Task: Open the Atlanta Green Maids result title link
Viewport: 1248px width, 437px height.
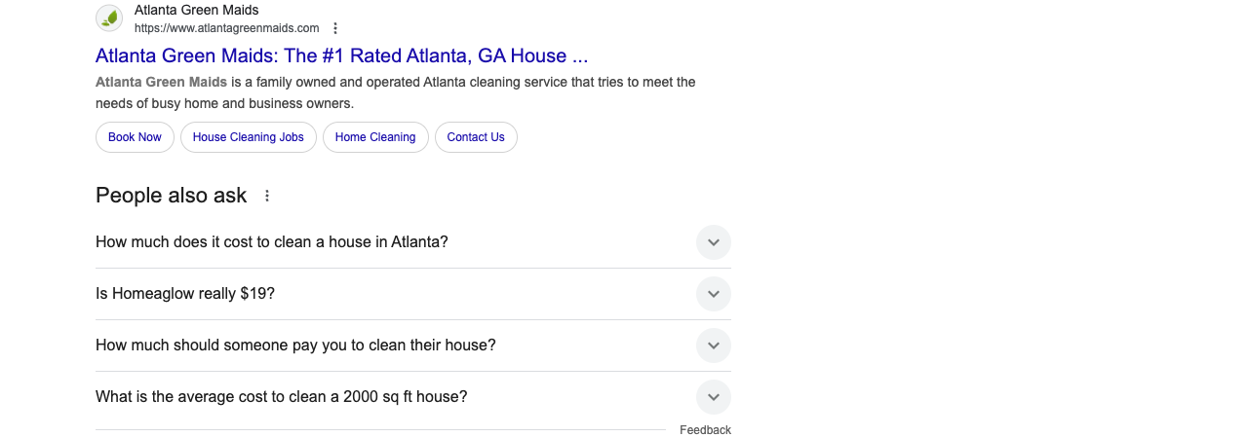Action: point(341,55)
